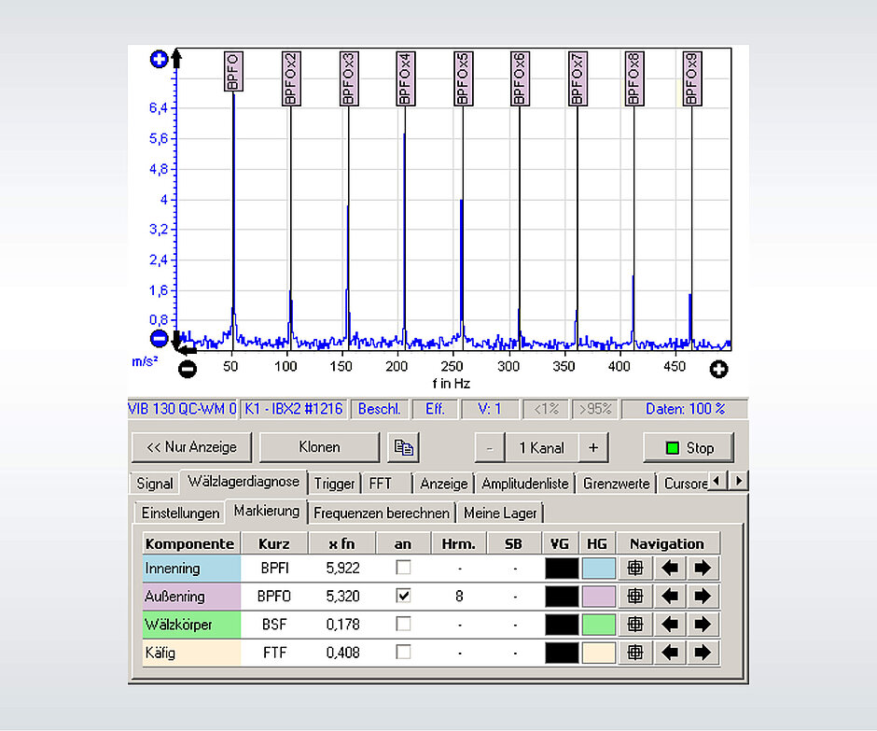The width and height of the screenshot is (877, 731).
Task: Click the crosshair navigation icon in the BPFO row
Action: pos(635,596)
